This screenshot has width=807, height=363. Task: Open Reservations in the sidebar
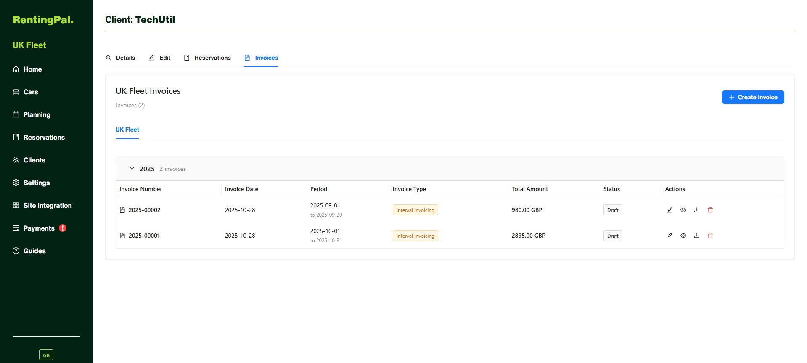point(39,137)
